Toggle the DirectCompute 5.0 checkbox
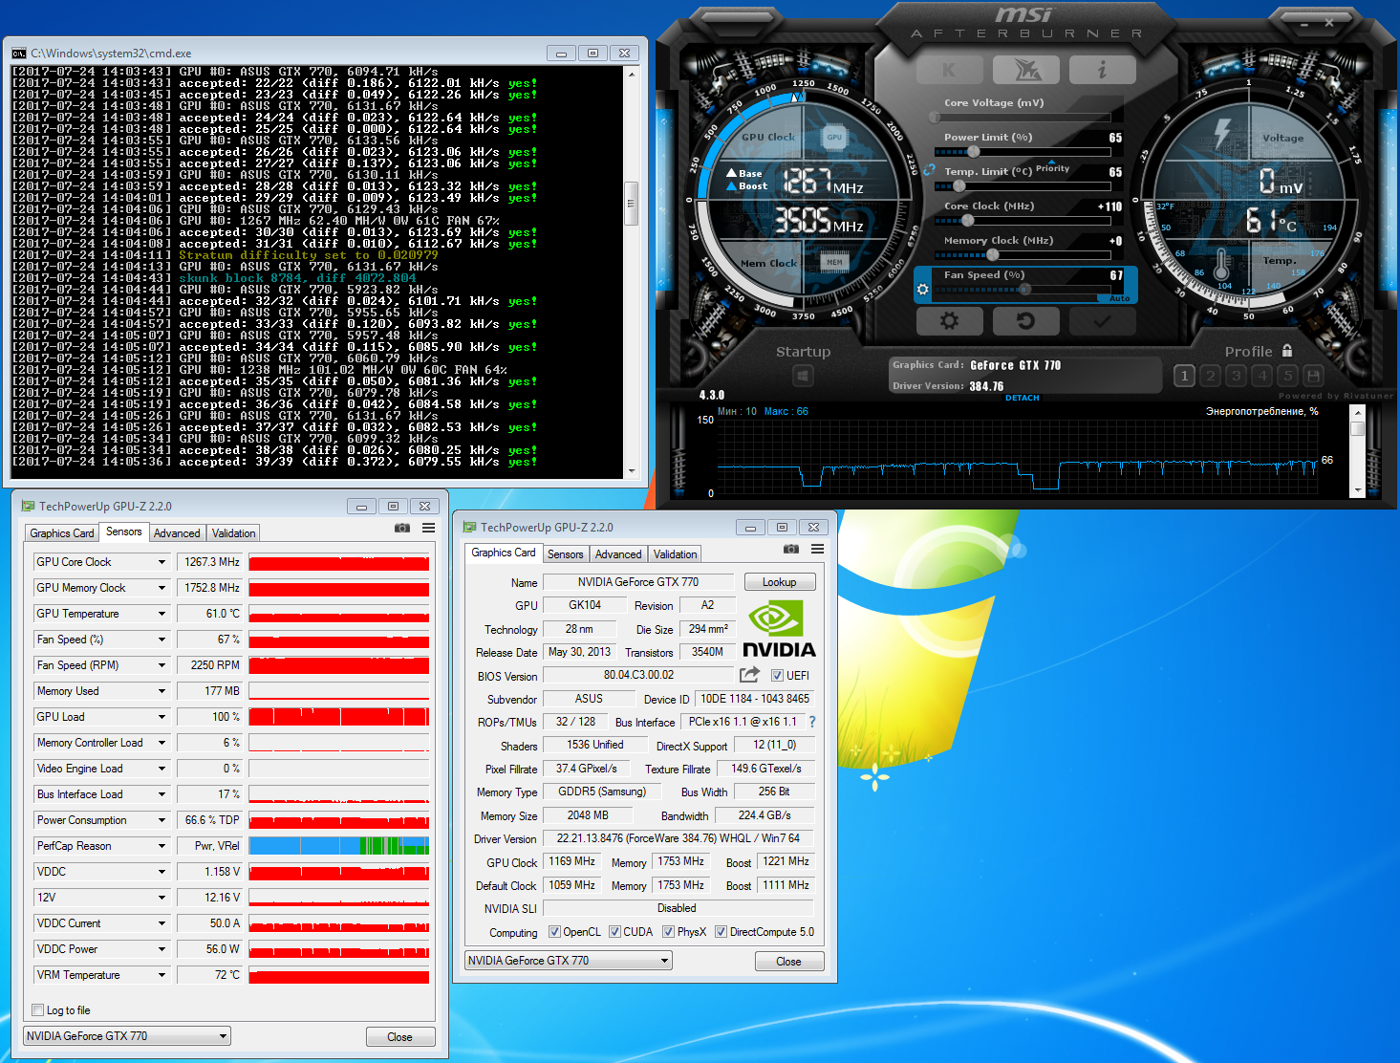1400x1063 pixels. point(721,932)
